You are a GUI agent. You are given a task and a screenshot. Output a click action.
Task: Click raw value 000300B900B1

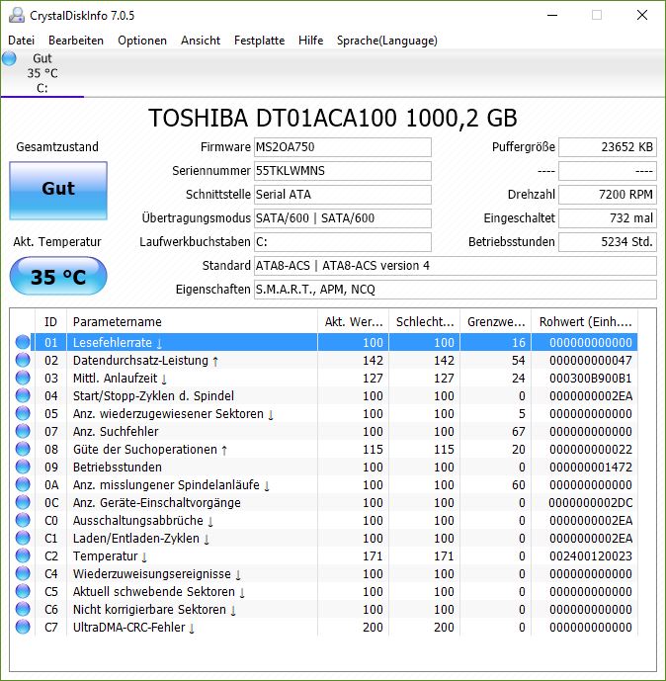591,379
